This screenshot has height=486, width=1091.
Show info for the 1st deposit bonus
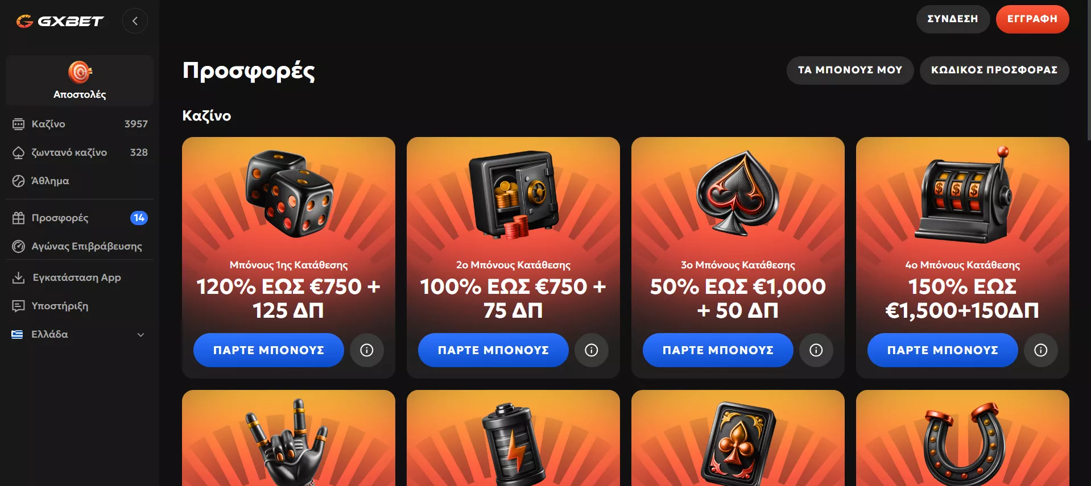coord(367,350)
